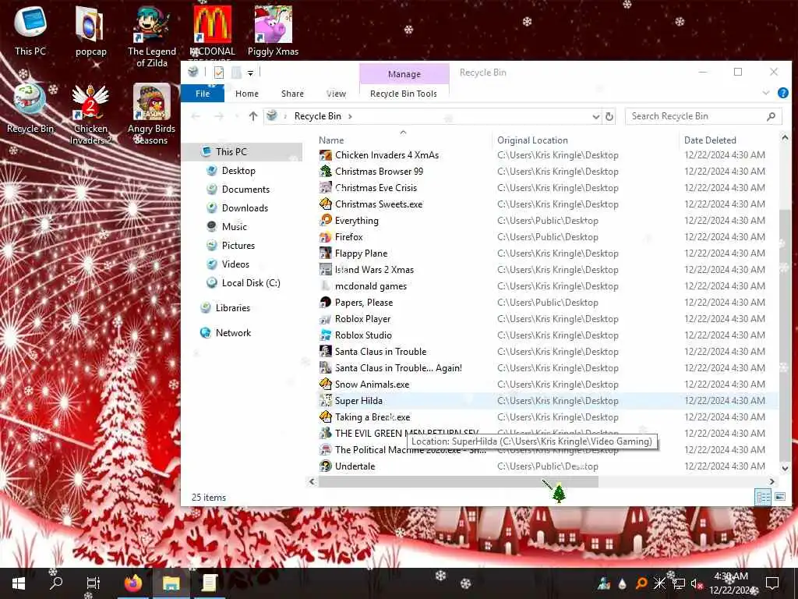
Task: Click the horizontal scrollbar thumb
Action: (x=458, y=481)
